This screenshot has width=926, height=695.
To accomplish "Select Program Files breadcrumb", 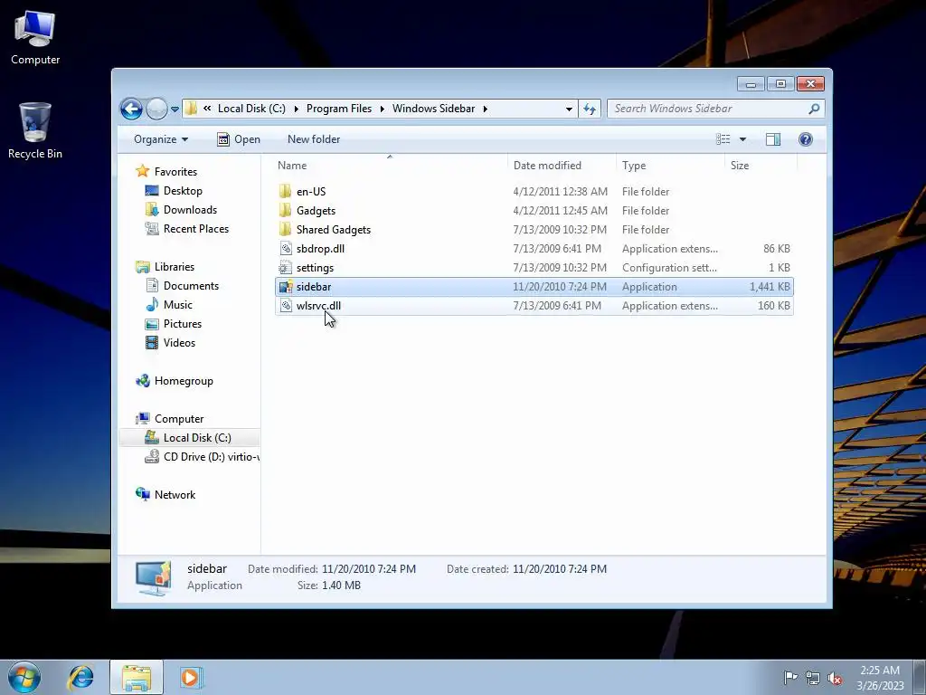I will tap(339, 109).
